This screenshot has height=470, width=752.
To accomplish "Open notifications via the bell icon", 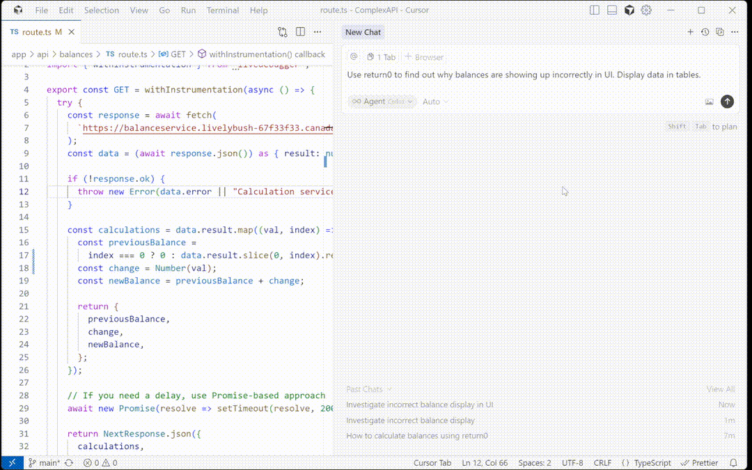I will pos(735,462).
